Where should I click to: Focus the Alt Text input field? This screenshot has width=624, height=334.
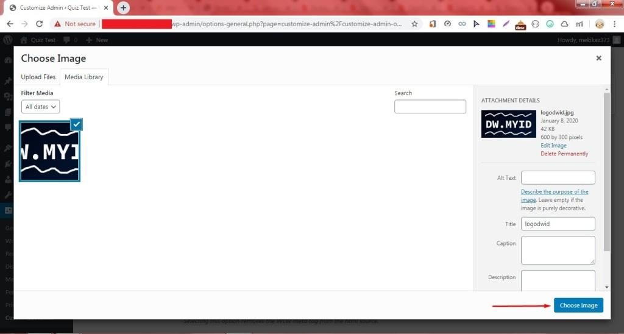[558, 177]
